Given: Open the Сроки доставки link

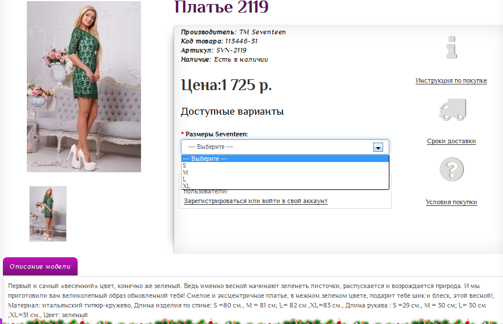Looking at the screenshot, I should 452,141.
